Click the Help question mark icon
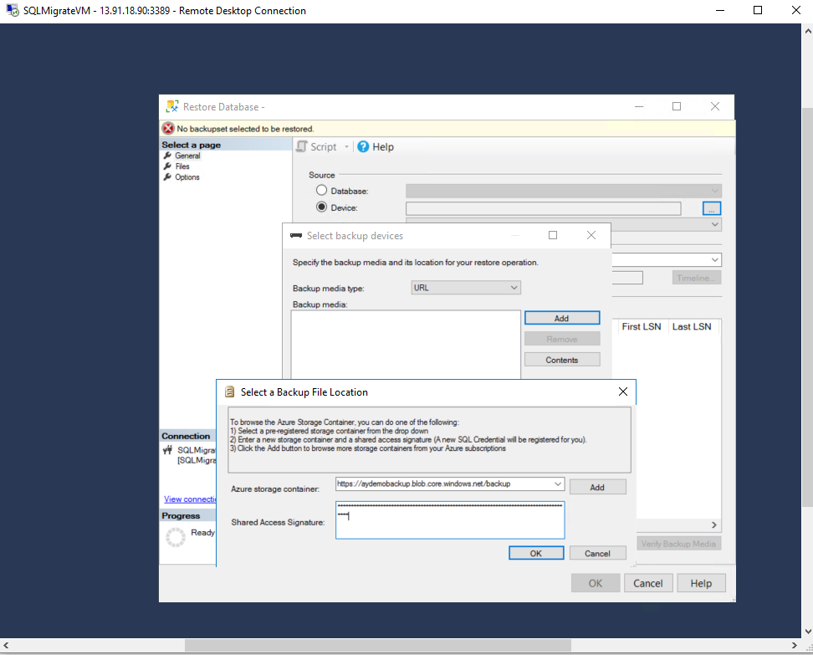Screen dimensions: 813x655 [363, 146]
